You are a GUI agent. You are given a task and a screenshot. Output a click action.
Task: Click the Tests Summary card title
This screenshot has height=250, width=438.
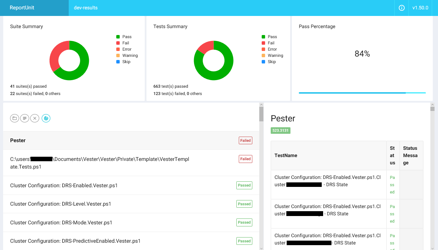coord(170,26)
